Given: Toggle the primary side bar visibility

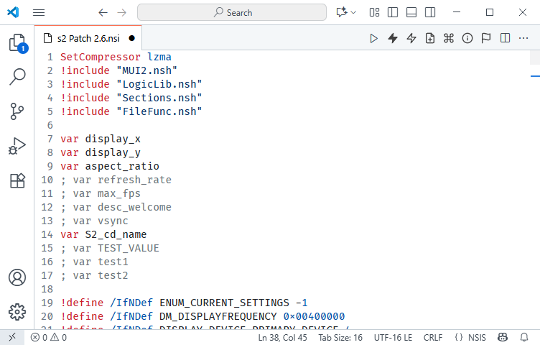Looking at the screenshot, I should tap(392, 12).
